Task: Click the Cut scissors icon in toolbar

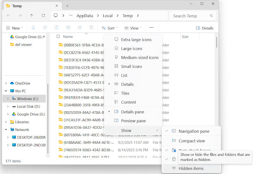Action: point(34,28)
